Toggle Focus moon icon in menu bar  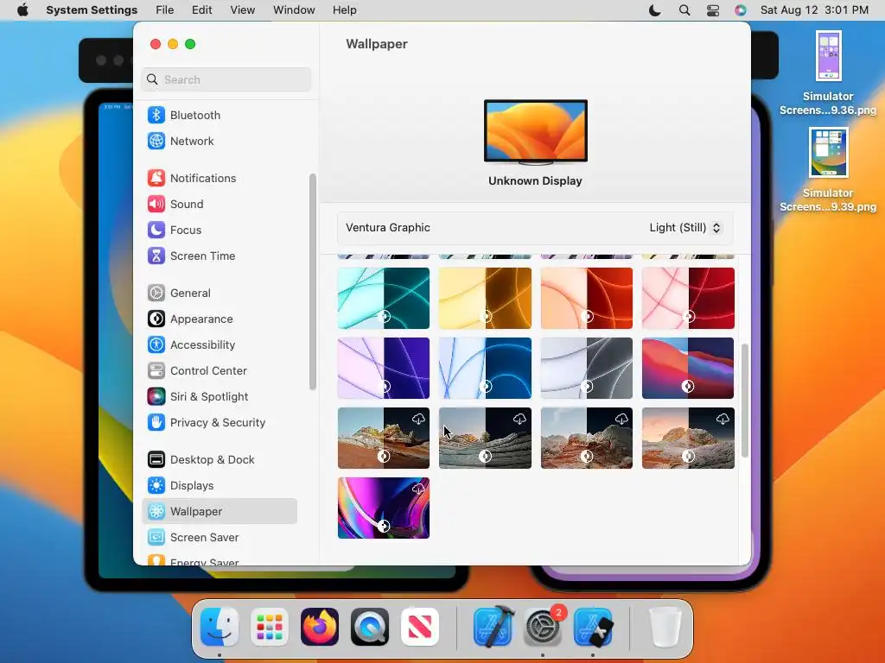click(x=655, y=10)
